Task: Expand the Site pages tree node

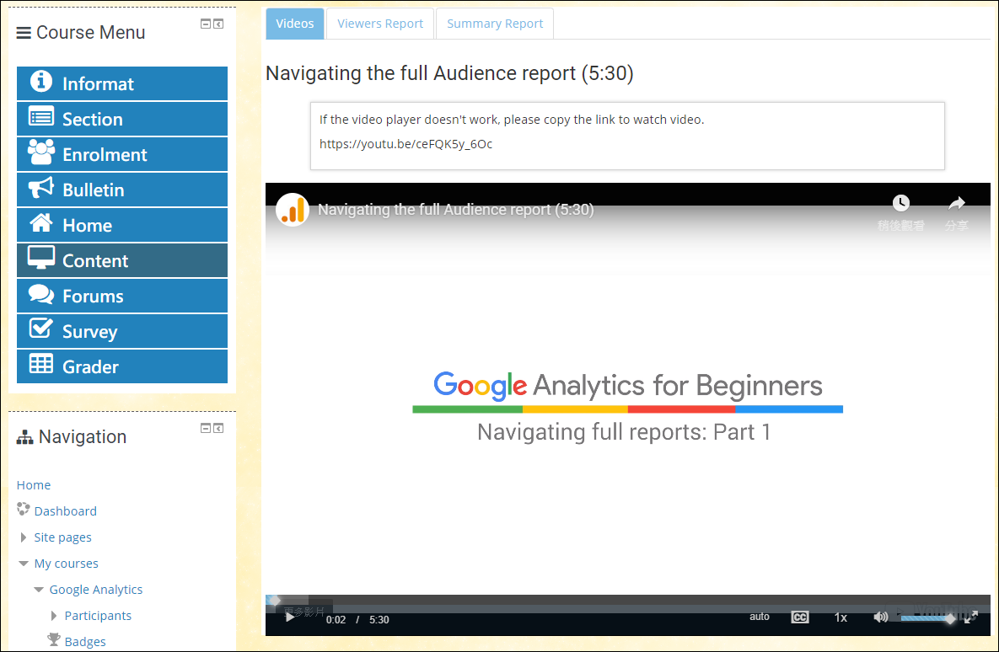Action: [x=24, y=537]
